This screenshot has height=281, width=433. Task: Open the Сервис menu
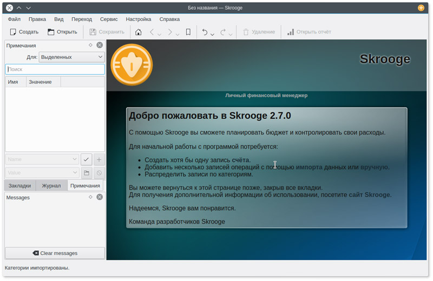click(109, 19)
